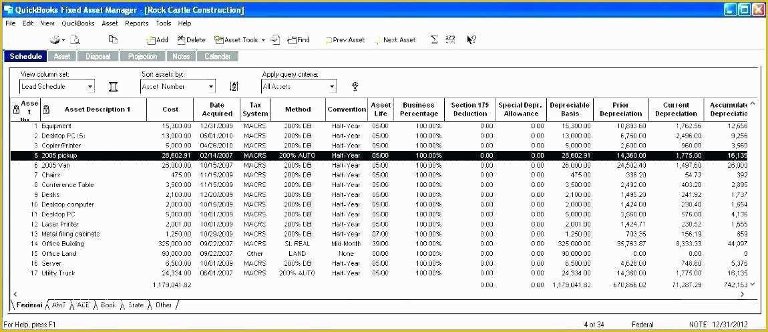This screenshot has height=332, width=768.
Task: Click the Prior Depreciation column header
Action: [x=621, y=110]
